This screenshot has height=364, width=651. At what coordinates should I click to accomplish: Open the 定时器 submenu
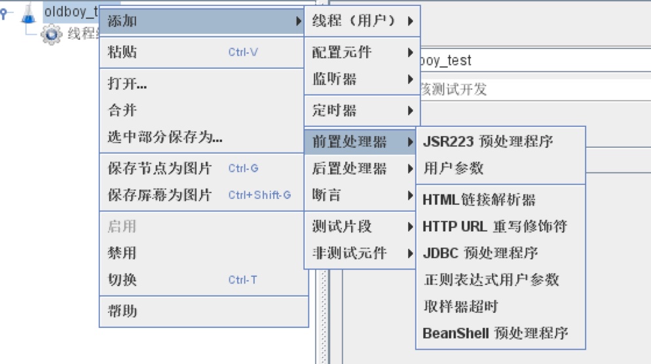pyautogui.click(x=362, y=111)
